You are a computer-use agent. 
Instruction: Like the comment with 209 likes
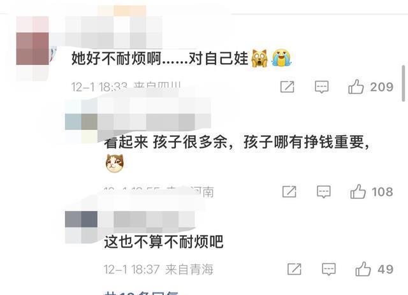(x=356, y=87)
